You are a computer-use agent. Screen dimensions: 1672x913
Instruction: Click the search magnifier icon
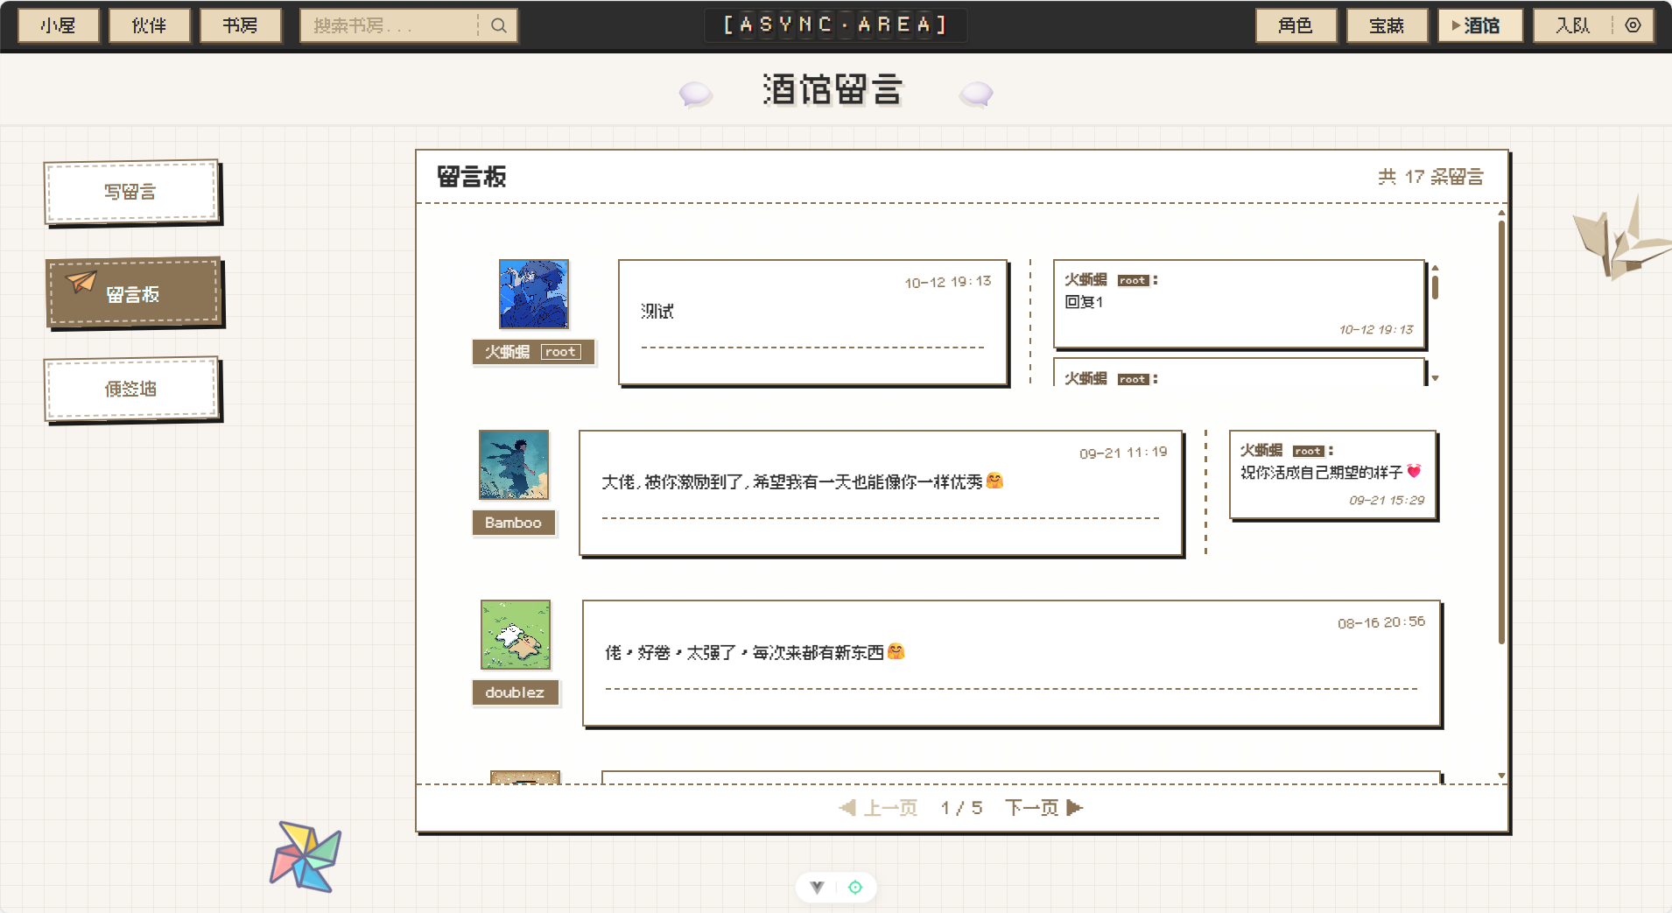[498, 25]
